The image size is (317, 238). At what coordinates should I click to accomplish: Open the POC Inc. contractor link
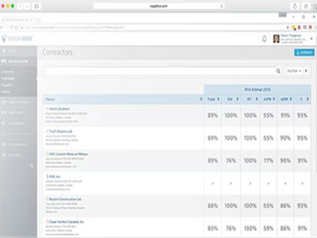pyautogui.click(x=55, y=177)
